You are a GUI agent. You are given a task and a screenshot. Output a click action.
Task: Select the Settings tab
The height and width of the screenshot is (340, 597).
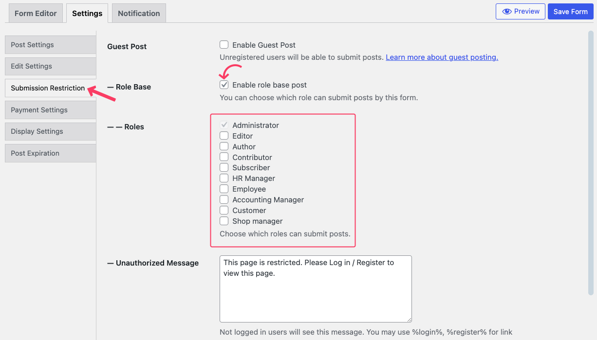click(87, 13)
